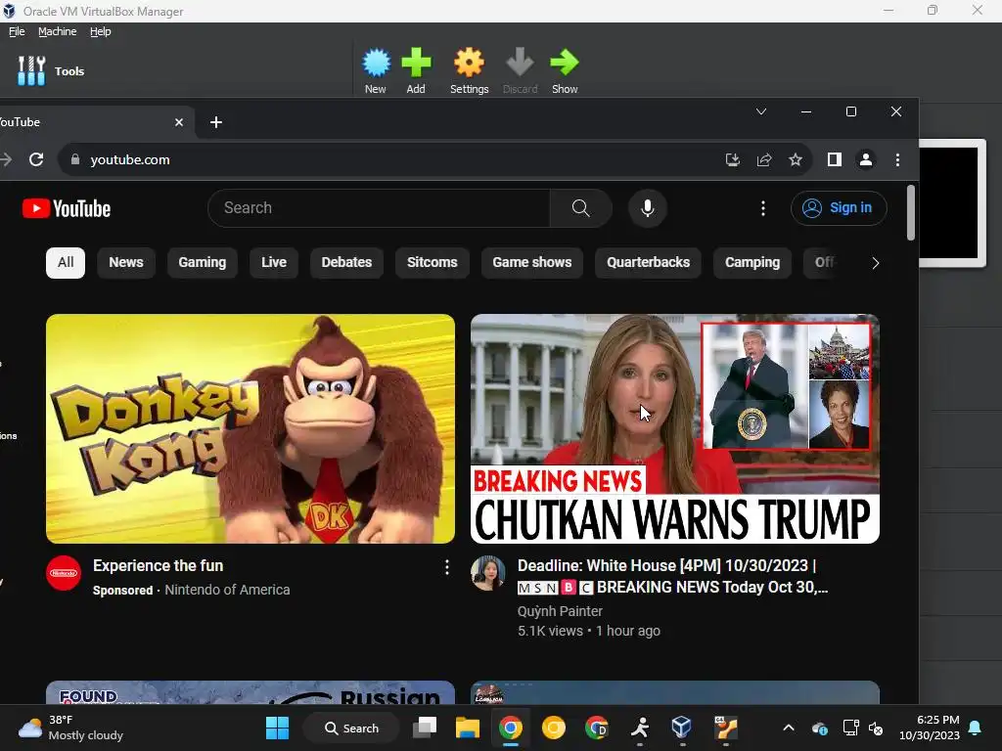Close the YouTube browser tab

(179, 122)
